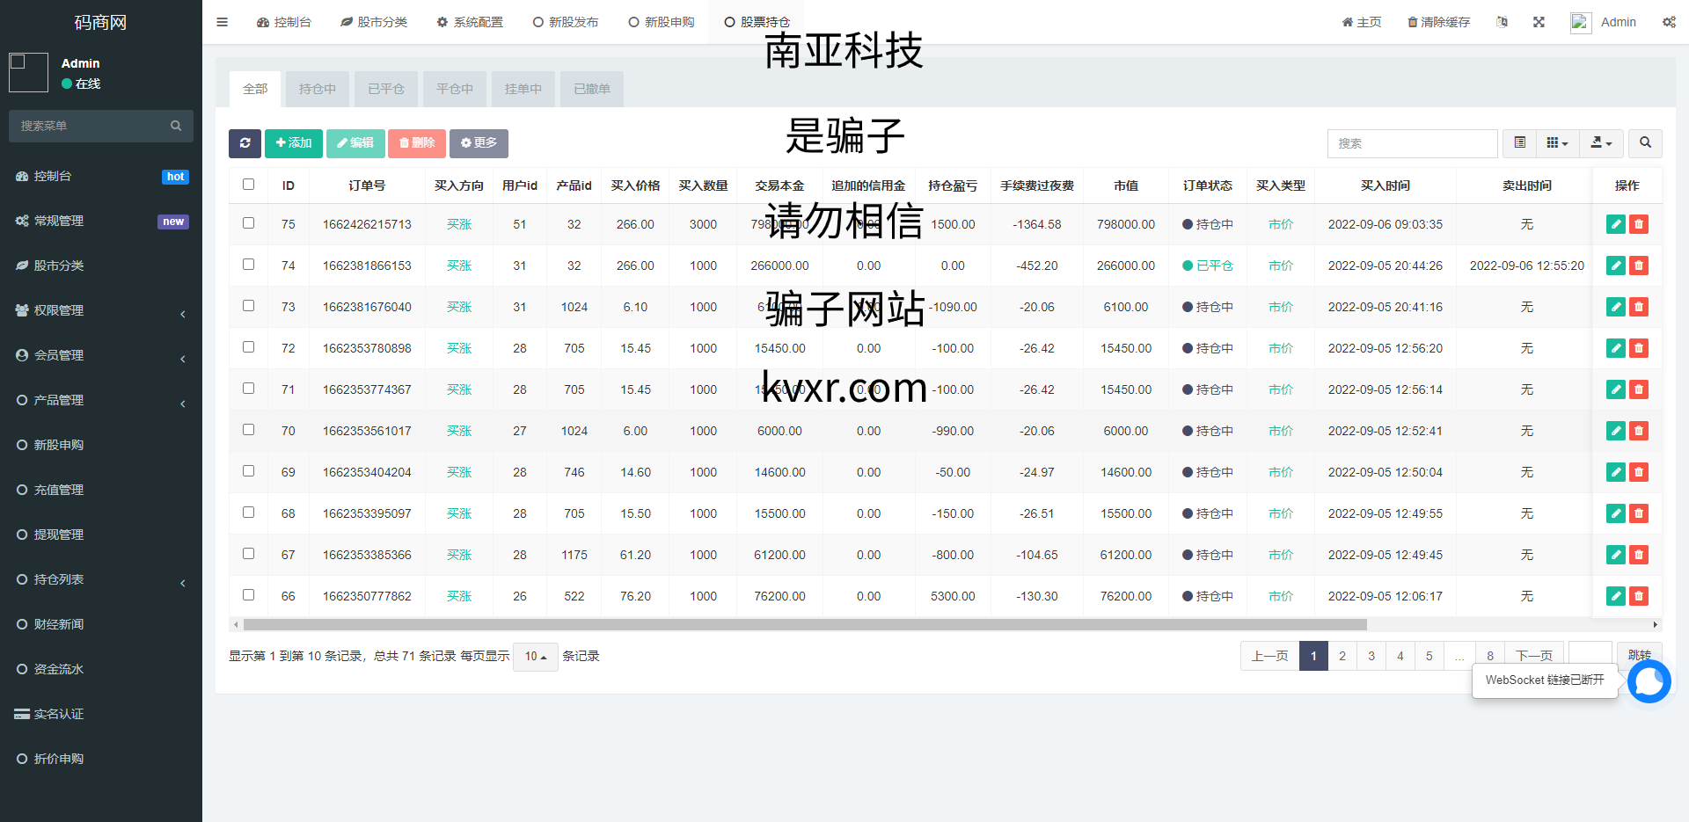Screen dimensions: 1689x822
Task: Click the red delete icon for order 69
Action: pos(1639,472)
